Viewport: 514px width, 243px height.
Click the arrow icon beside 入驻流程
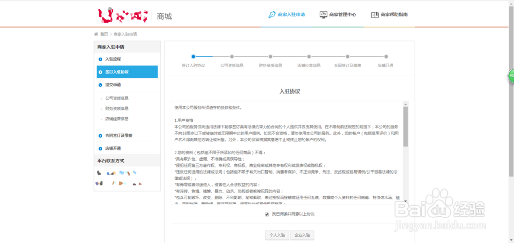coord(101,59)
